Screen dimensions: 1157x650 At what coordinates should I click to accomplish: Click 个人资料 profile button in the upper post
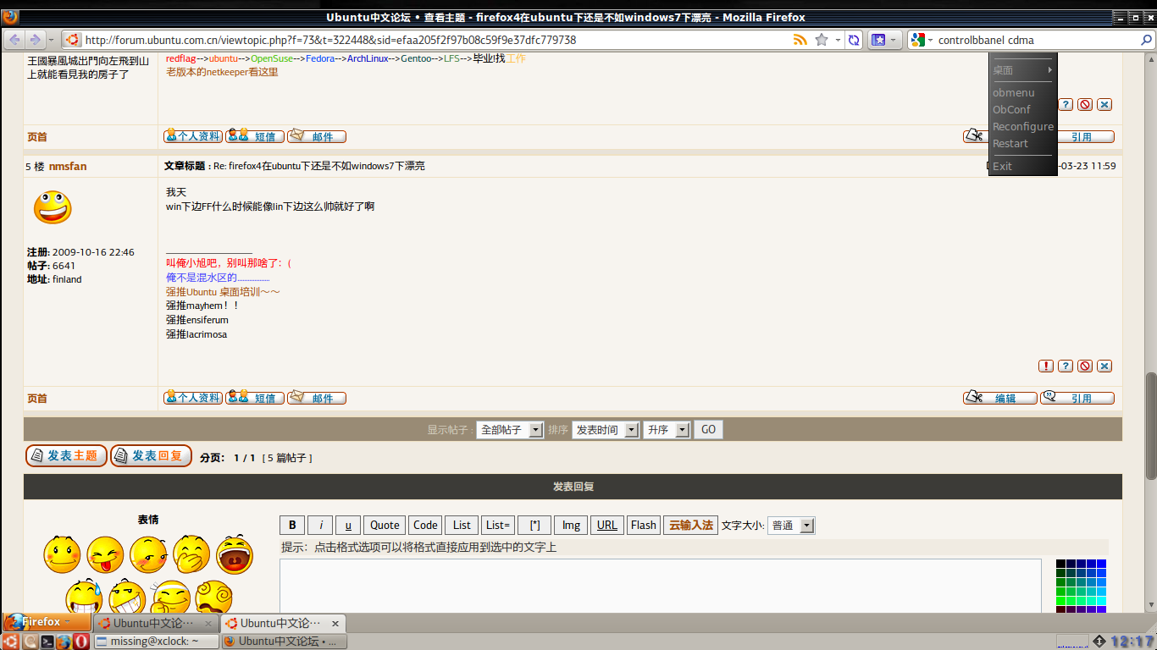193,136
